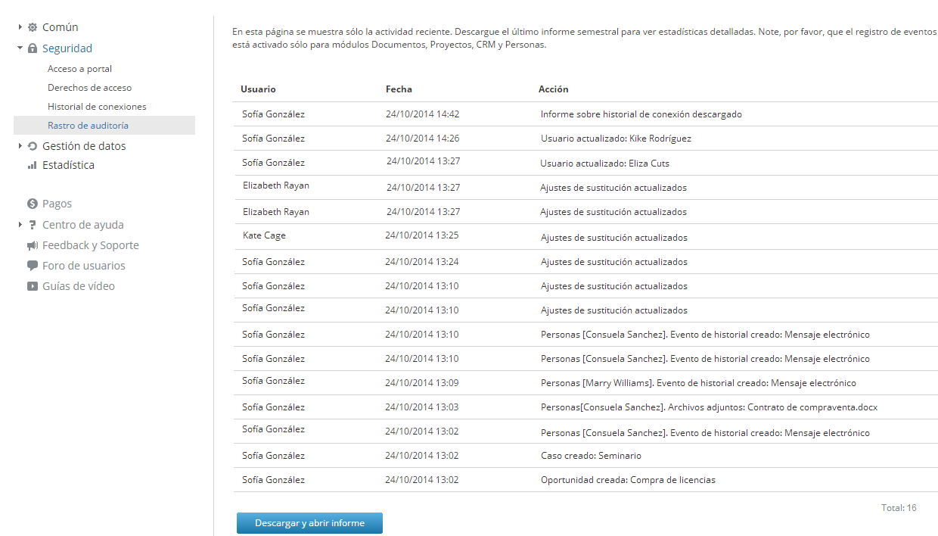Open Gestión de datos section
Image resolution: width=938 pixels, height=536 pixels.
[84, 146]
